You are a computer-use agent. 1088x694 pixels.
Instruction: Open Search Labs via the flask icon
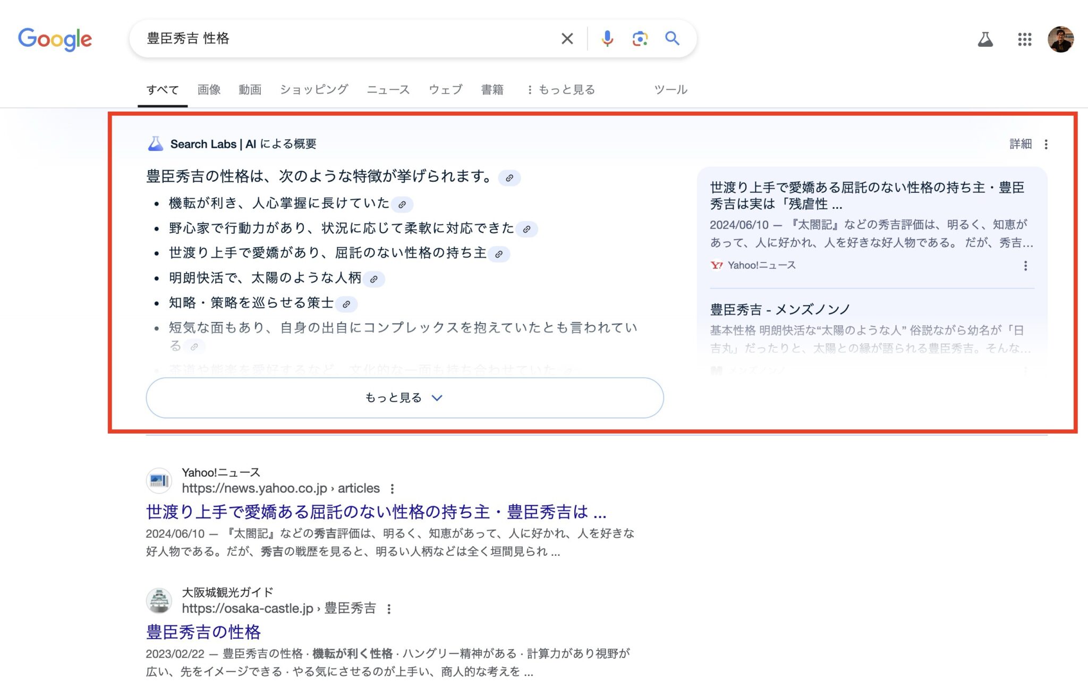pyautogui.click(x=985, y=39)
